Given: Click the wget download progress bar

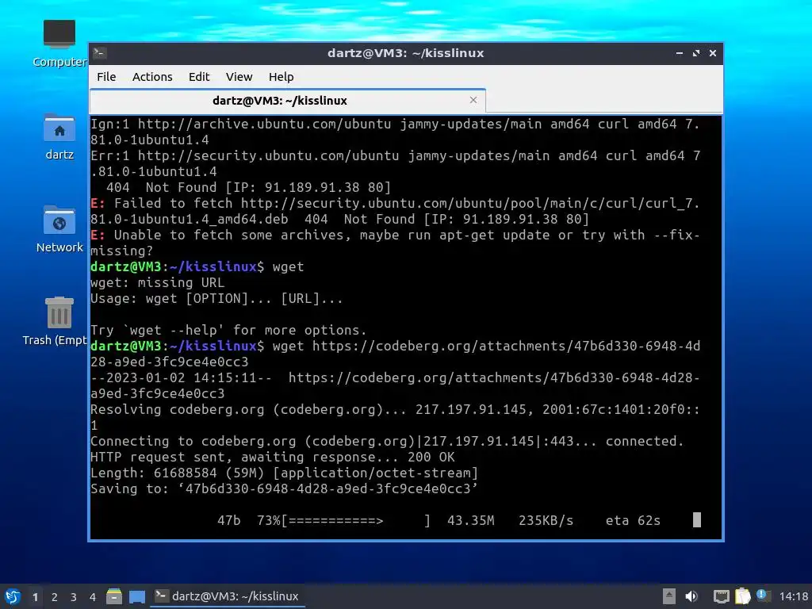Looking at the screenshot, I should [x=355, y=520].
